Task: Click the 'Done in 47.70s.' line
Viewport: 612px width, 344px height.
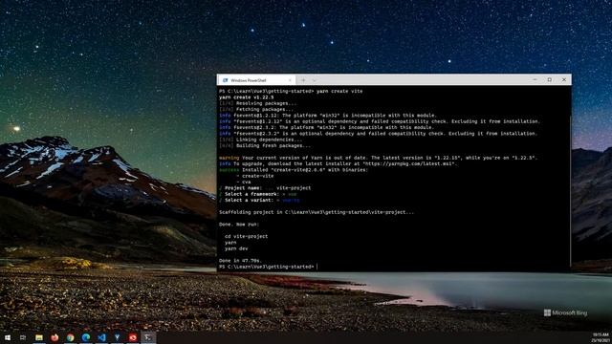Action: [x=240, y=261]
